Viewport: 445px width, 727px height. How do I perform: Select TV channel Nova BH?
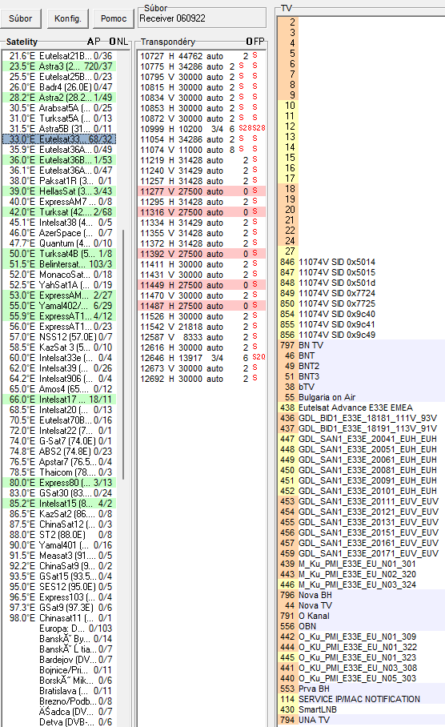[x=361, y=595]
